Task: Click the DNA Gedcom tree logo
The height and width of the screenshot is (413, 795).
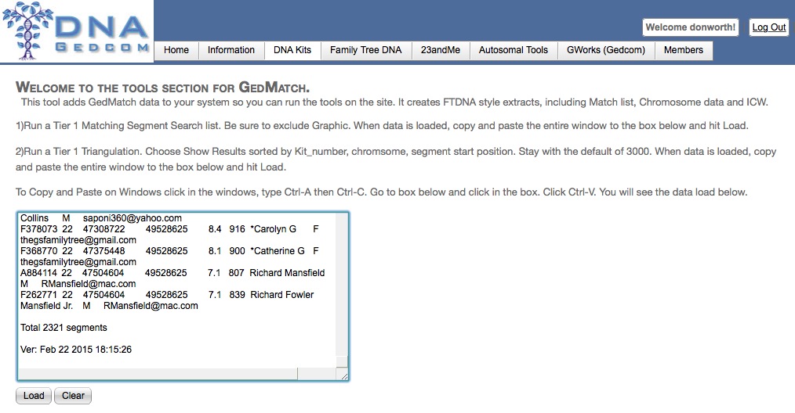Action: tap(77, 31)
